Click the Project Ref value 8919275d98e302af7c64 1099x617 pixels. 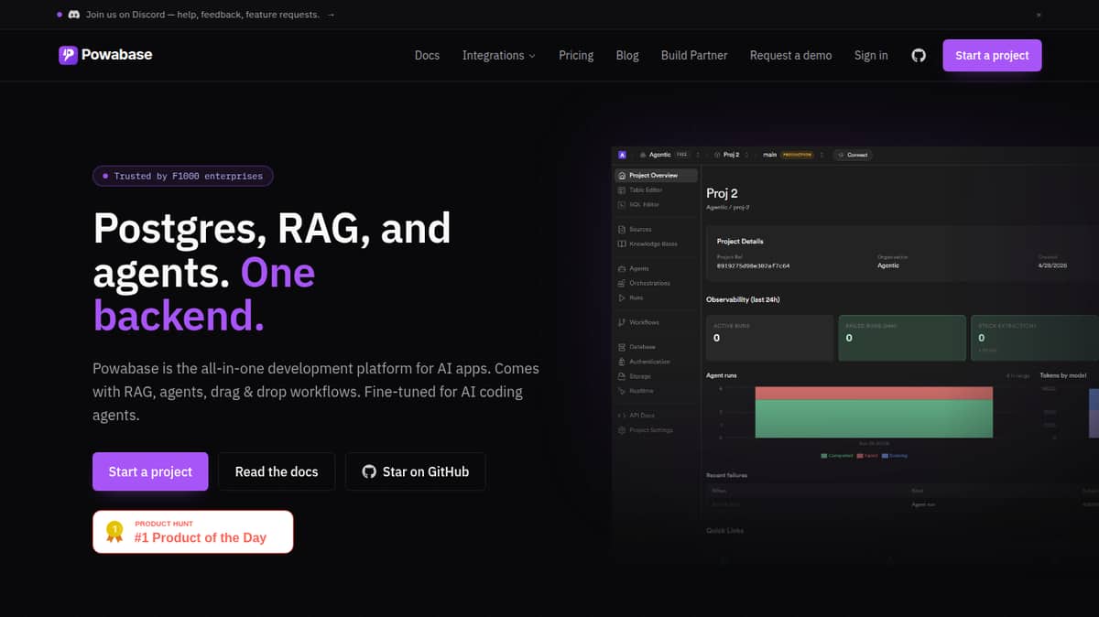(753, 265)
